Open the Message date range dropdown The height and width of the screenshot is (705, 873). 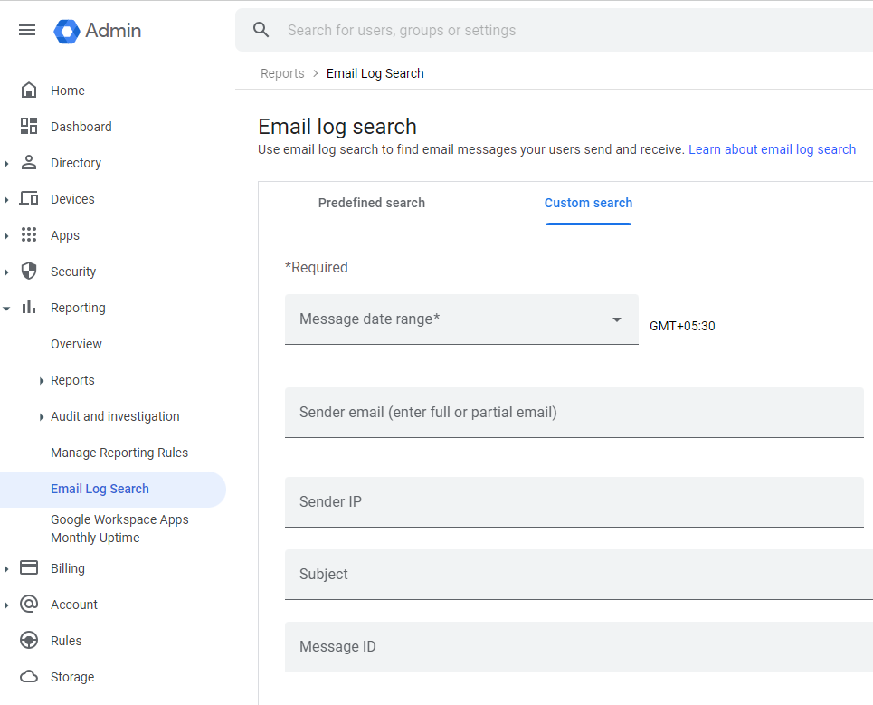[461, 319]
